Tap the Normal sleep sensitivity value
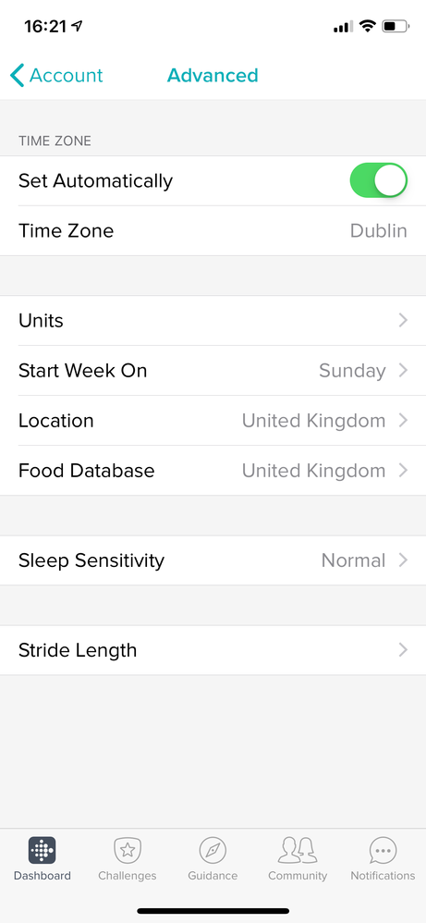Screen dimensions: 426x923 click(353, 560)
